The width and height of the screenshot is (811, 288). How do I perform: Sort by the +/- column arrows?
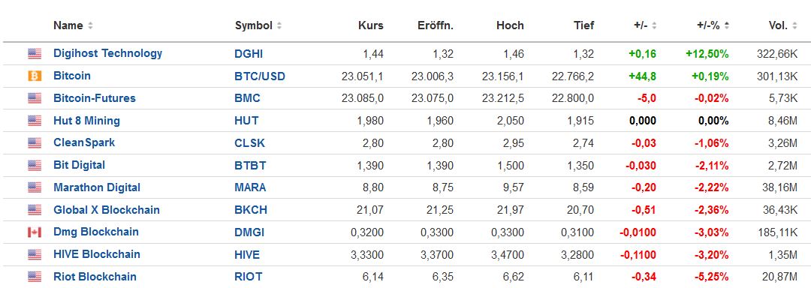654,25
